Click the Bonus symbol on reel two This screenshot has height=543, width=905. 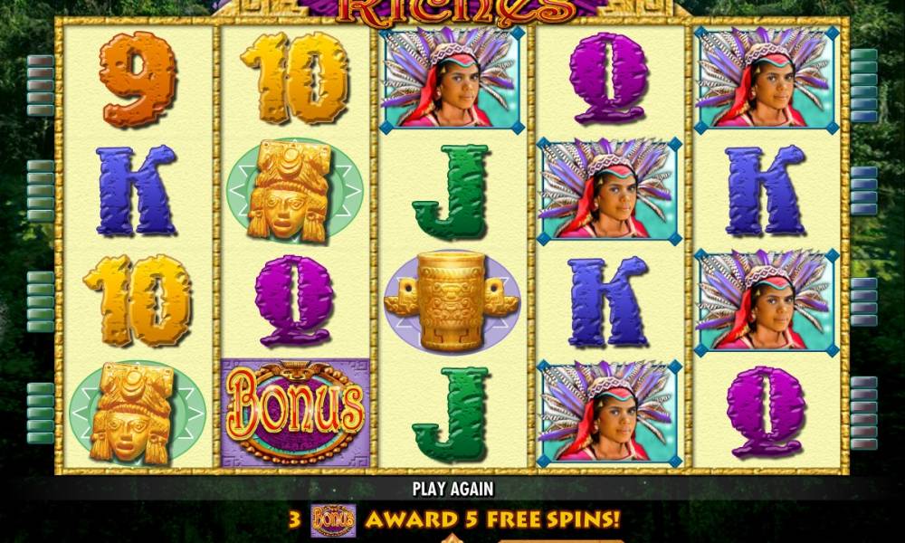295,413
